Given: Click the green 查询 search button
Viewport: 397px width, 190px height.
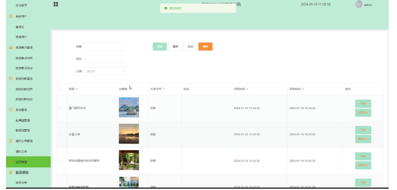Looking at the screenshot, I should point(160,46).
